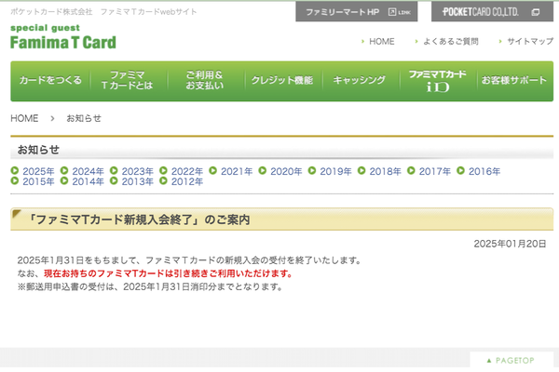This screenshot has height=372, width=559.
Task: Open the 2021年 news archive link
Action: coord(237,171)
